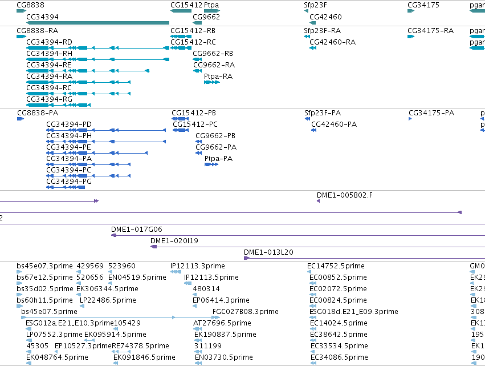Viewport: 485px width, 366px height.
Task: Select protein CG34394-PA label
Action: (x=69, y=159)
